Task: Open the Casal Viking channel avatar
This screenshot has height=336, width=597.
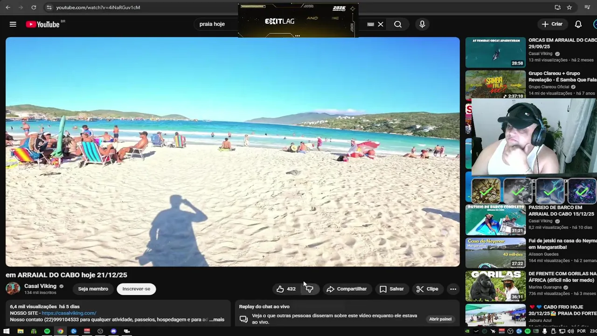Action: tap(13, 289)
